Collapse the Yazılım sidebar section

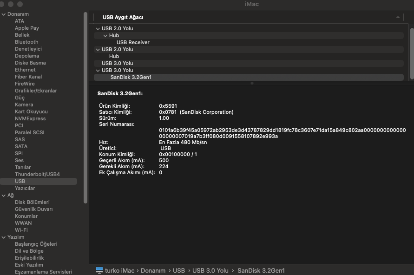(4, 237)
